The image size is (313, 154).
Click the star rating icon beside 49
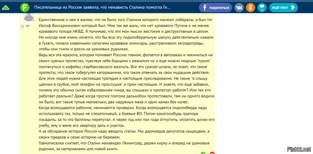[22, 26]
